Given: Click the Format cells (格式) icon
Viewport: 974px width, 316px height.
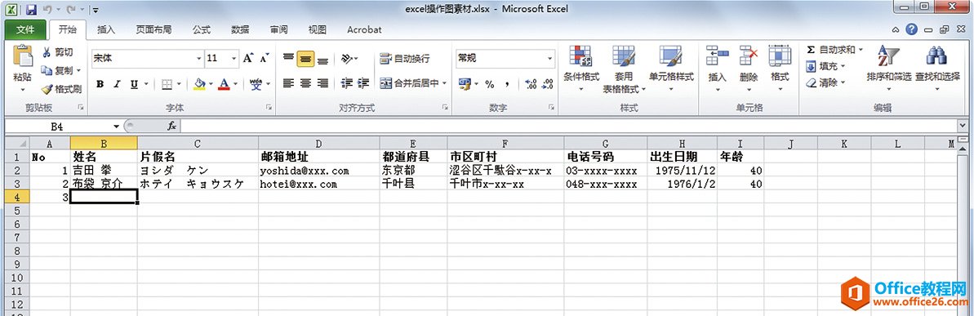Looking at the screenshot, I should coord(780,56).
